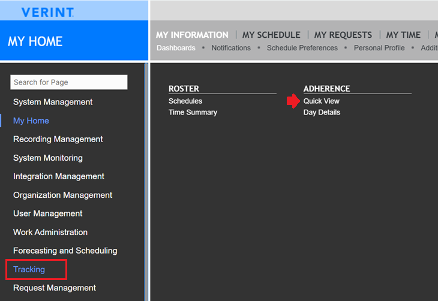
Task: Select My Home in sidebar
Action: 31,121
